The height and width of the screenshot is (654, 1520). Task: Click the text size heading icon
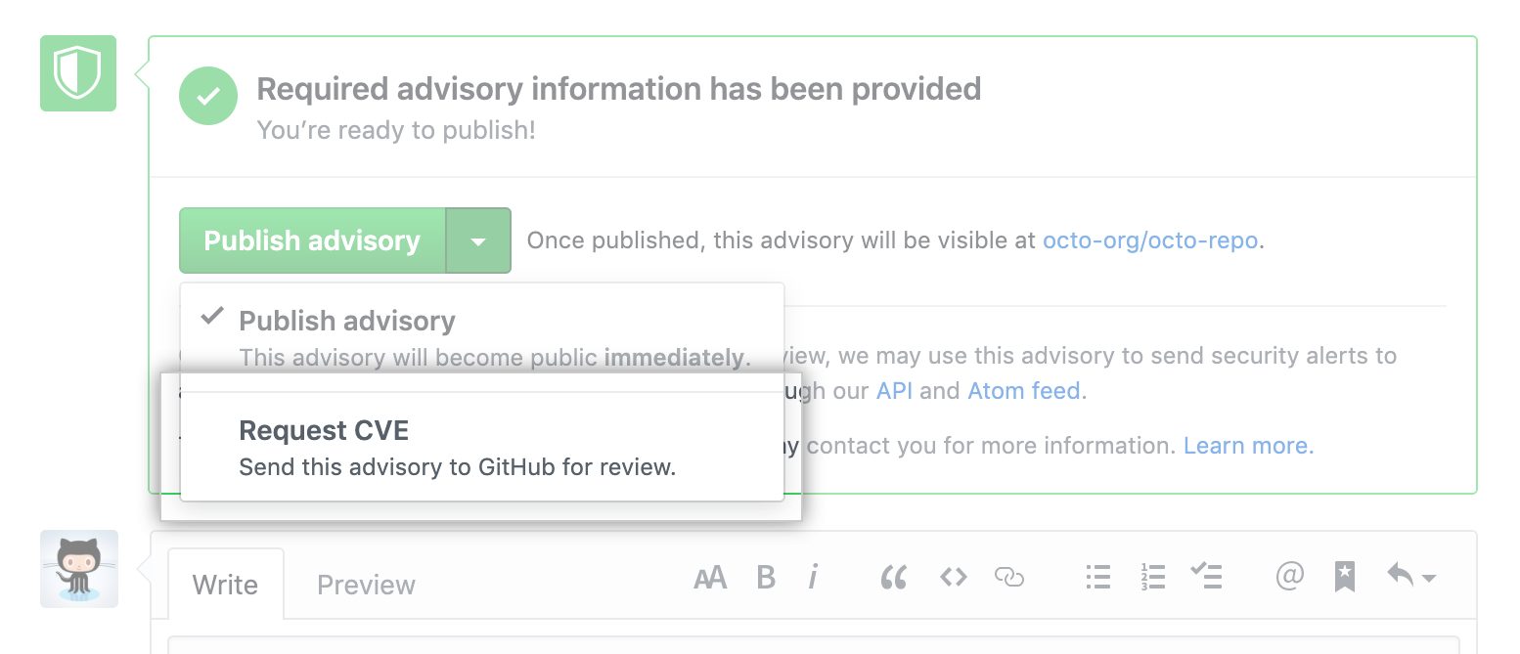tap(710, 578)
